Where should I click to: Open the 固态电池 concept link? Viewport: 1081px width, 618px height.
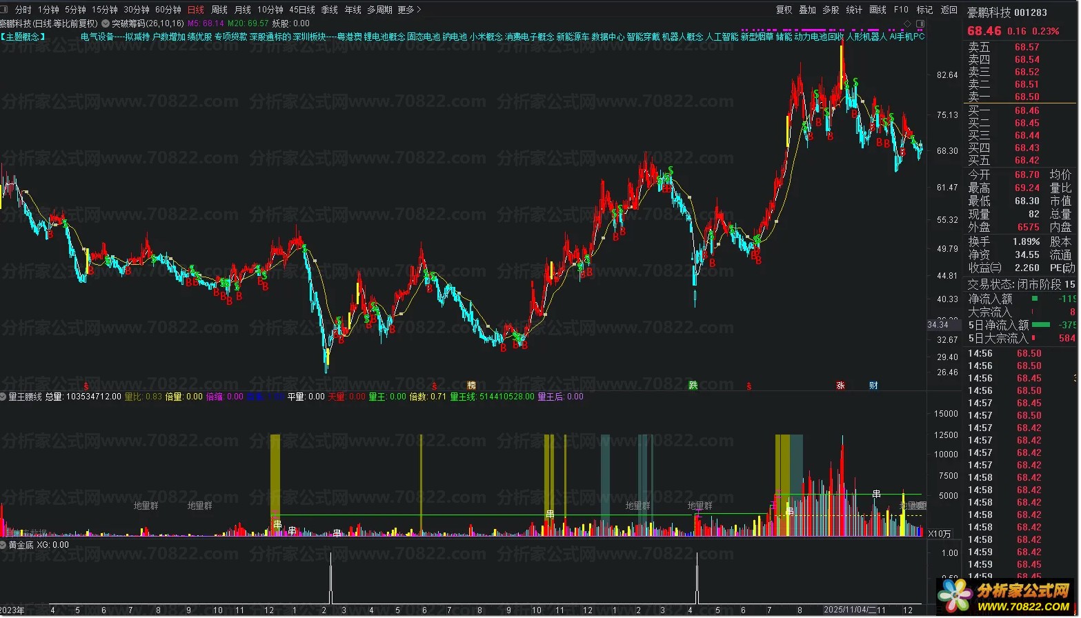424,37
